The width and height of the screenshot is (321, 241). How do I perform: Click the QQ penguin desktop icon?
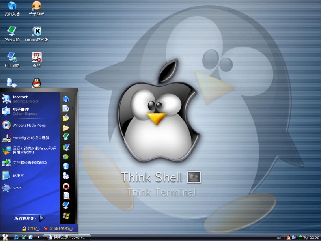pos(36,83)
